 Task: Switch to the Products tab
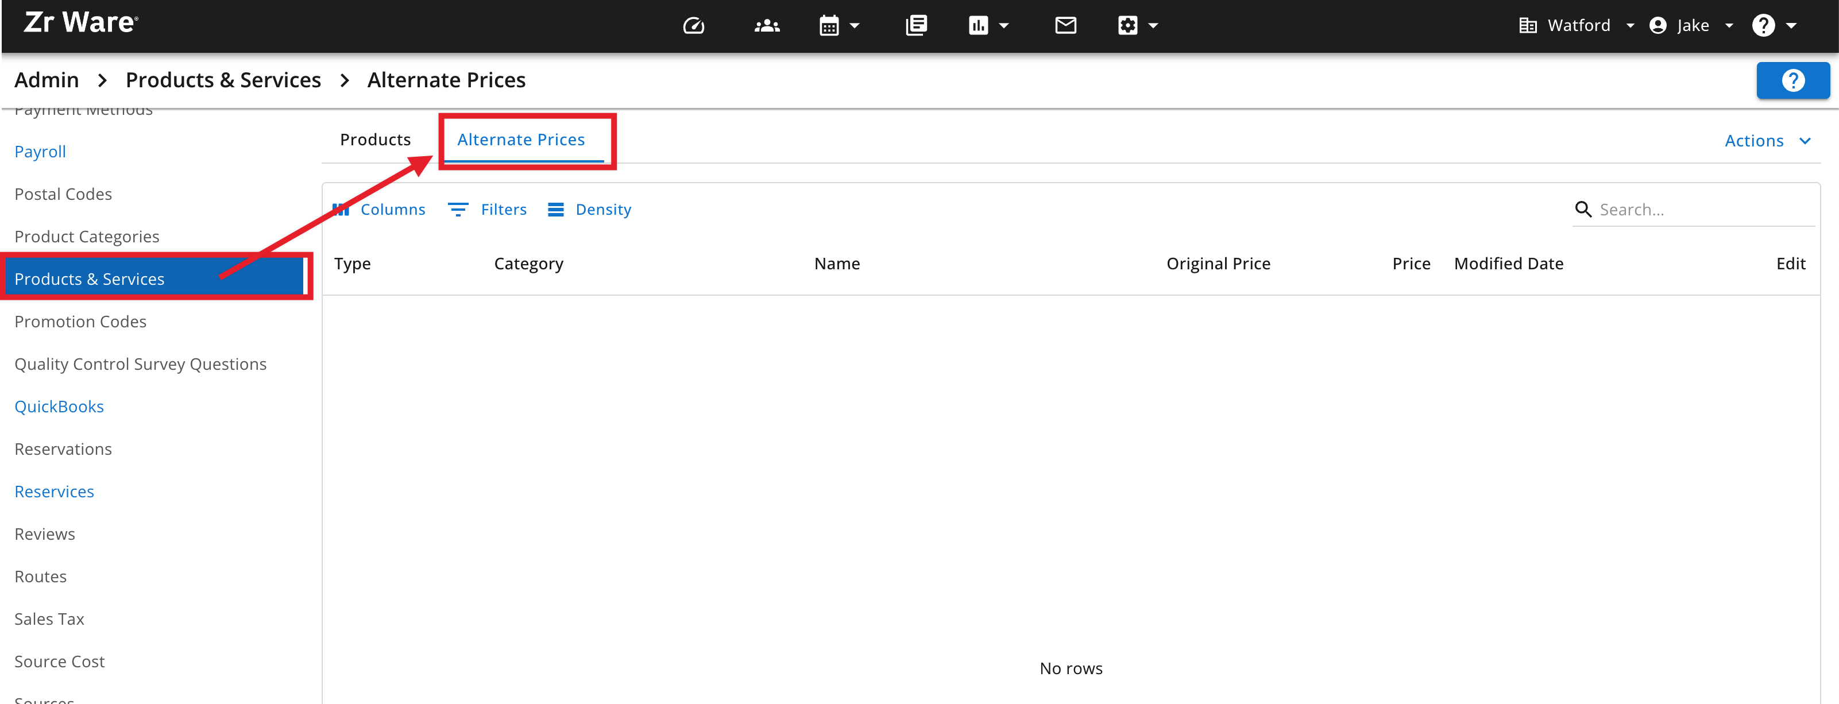click(x=375, y=139)
